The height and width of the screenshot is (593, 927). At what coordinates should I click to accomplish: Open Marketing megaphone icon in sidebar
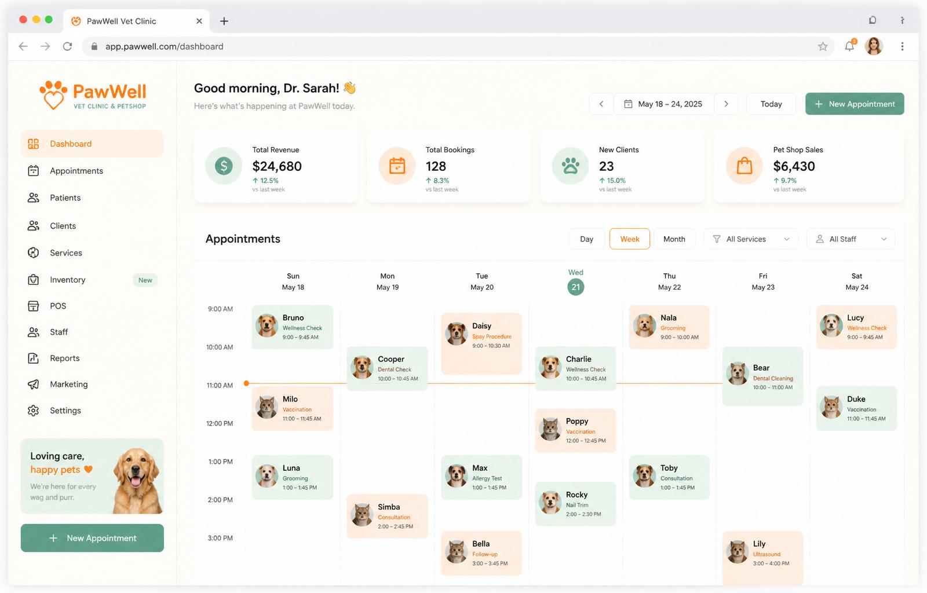(x=34, y=385)
